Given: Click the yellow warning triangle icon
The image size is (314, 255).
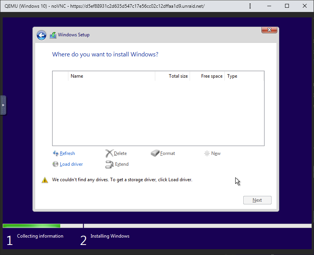Looking at the screenshot, I should click(x=45, y=180).
